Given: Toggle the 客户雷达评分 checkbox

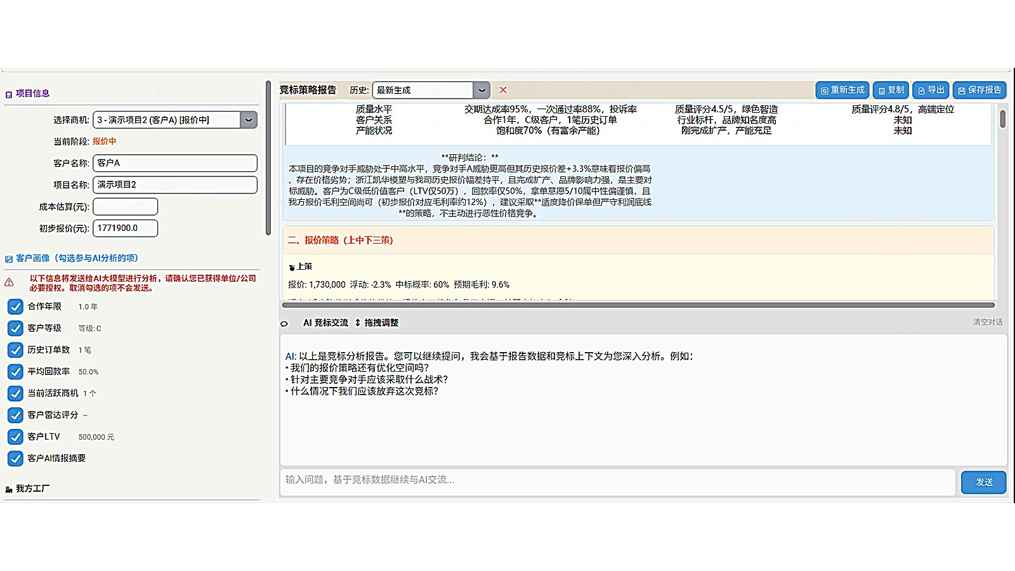Looking at the screenshot, I should tap(15, 415).
